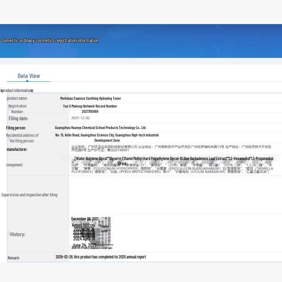Select the 'Filing person:' field label

[x=16, y=128]
